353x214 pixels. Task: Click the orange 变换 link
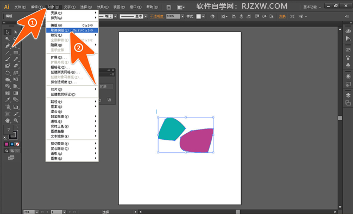point(282,16)
